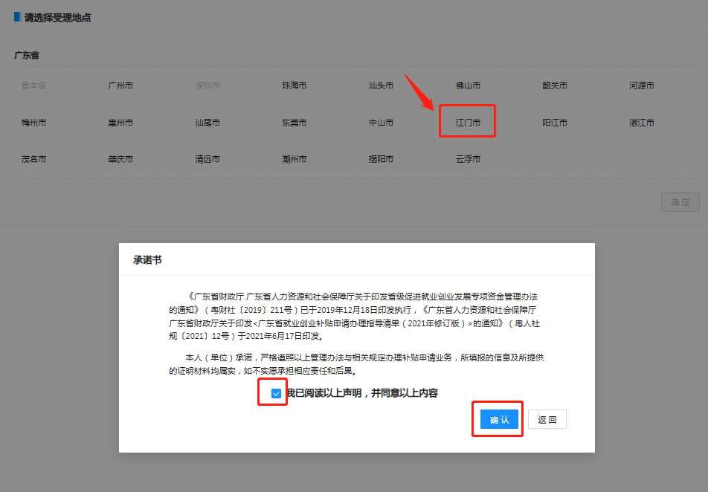The image size is (708, 492).
Task: Select 江门市 as the acceptance location
Action: click(x=467, y=122)
